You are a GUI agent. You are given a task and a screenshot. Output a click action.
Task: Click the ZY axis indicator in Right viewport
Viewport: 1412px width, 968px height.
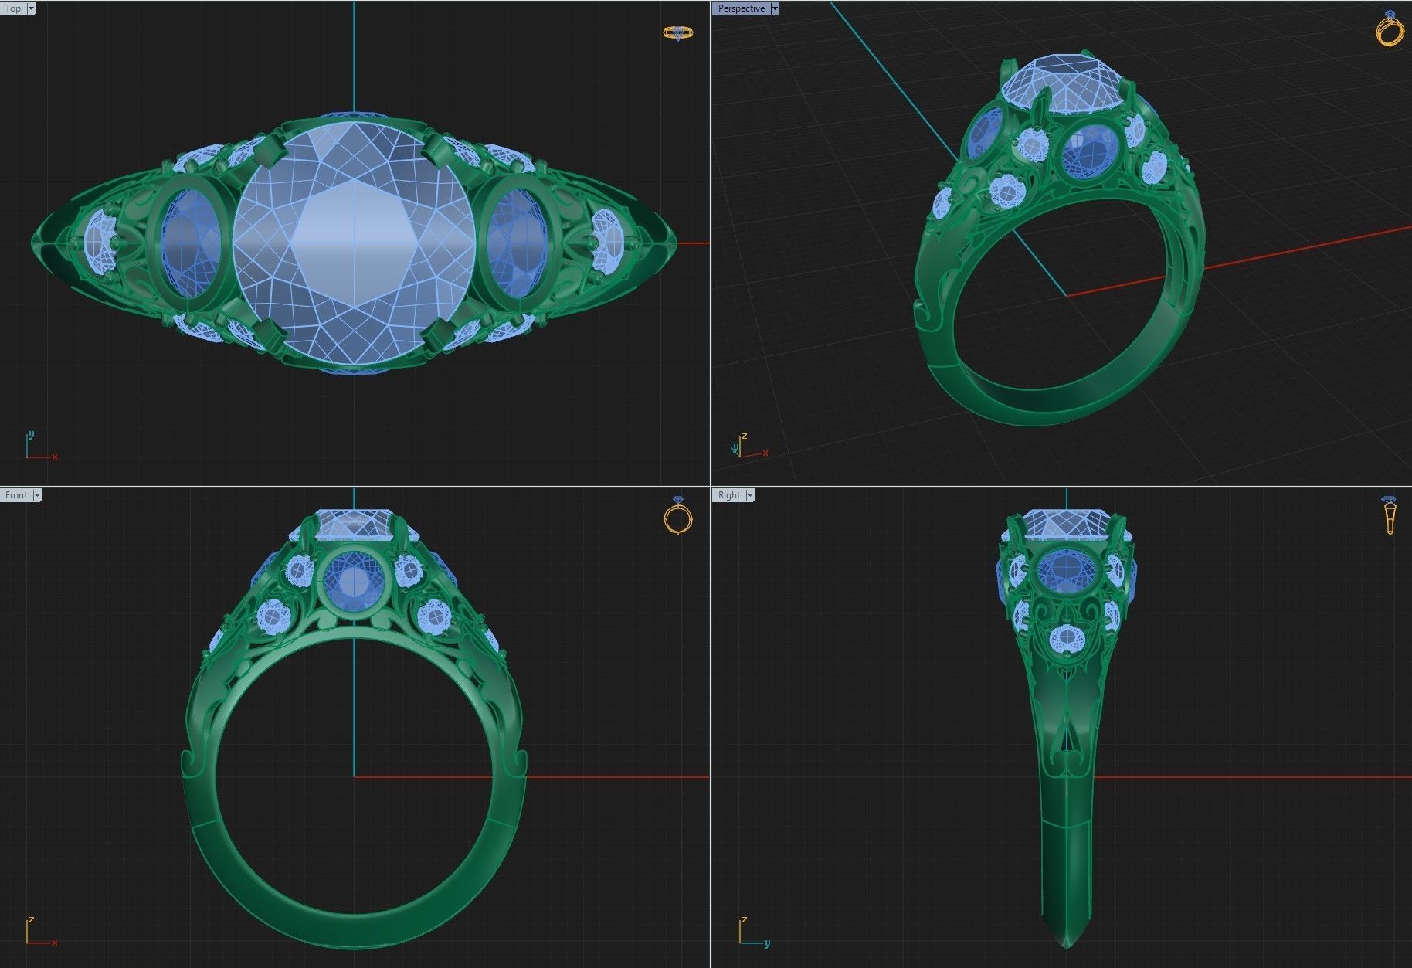[x=753, y=932]
